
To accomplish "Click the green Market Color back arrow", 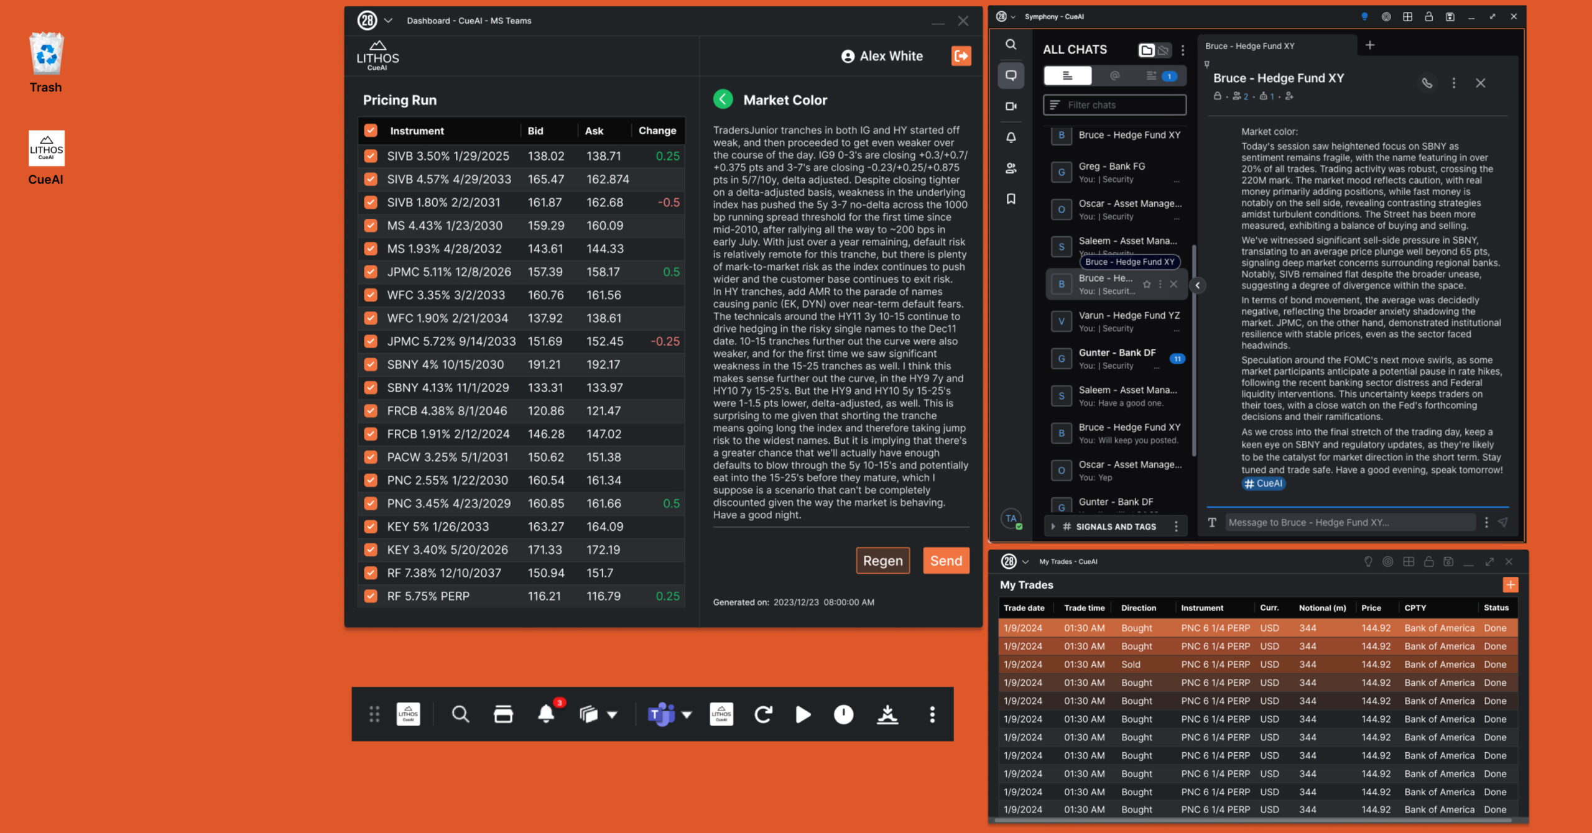I will tap(723, 99).
